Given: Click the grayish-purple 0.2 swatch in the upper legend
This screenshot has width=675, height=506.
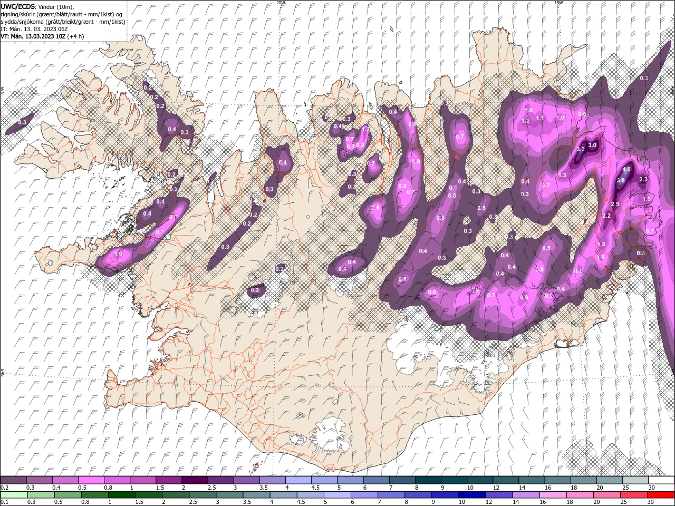Looking at the screenshot, I should pos(13,480).
